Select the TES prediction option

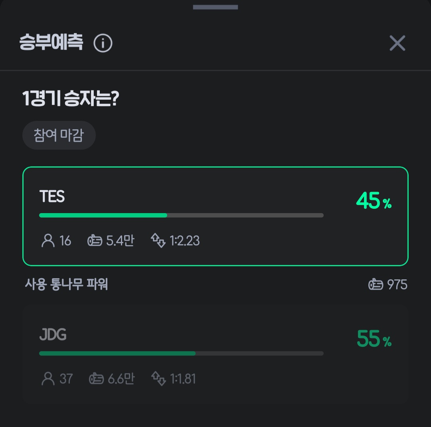point(215,216)
